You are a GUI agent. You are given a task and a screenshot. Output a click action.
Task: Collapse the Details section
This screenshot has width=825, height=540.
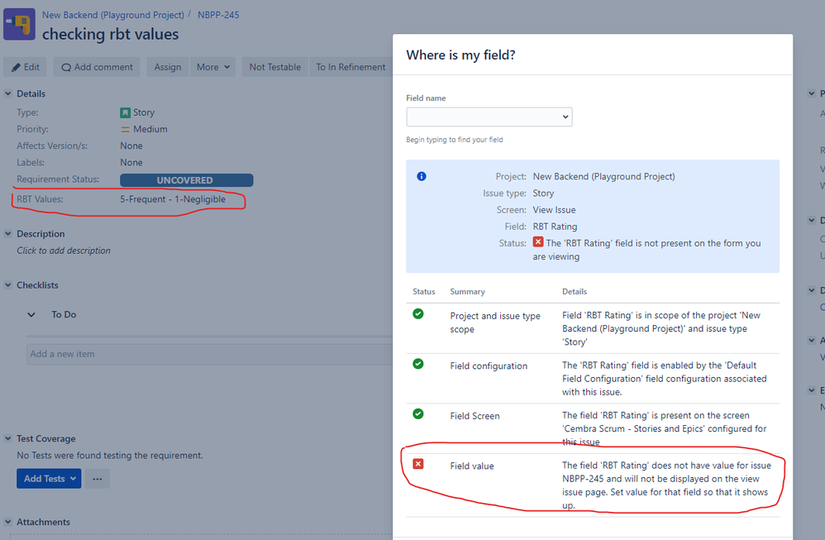(8, 93)
